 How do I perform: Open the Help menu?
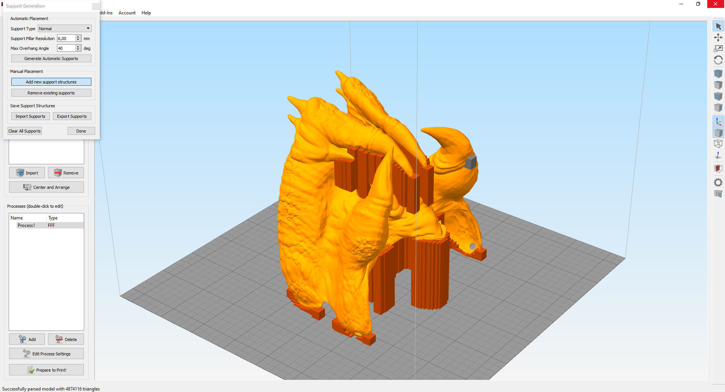(146, 13)
